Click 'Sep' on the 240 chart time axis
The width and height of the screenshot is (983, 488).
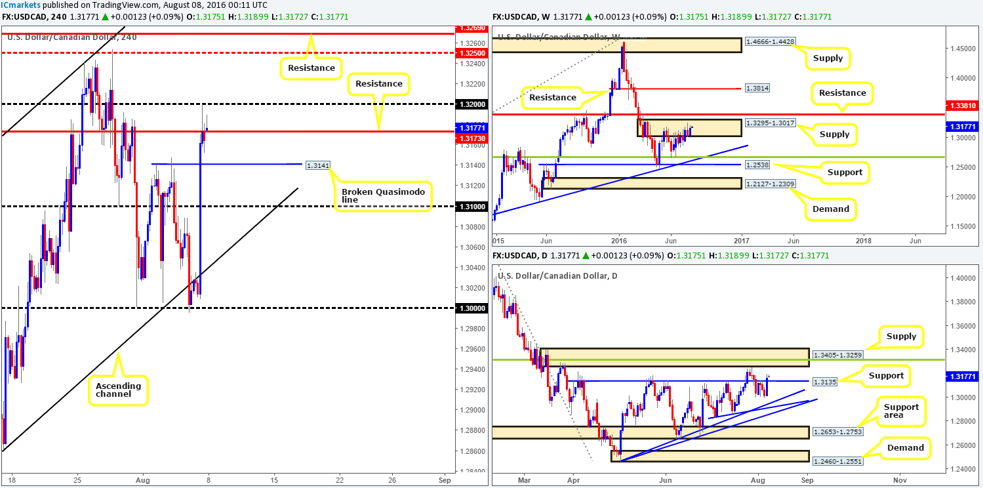pyautogui.click(x=445, y=480)
